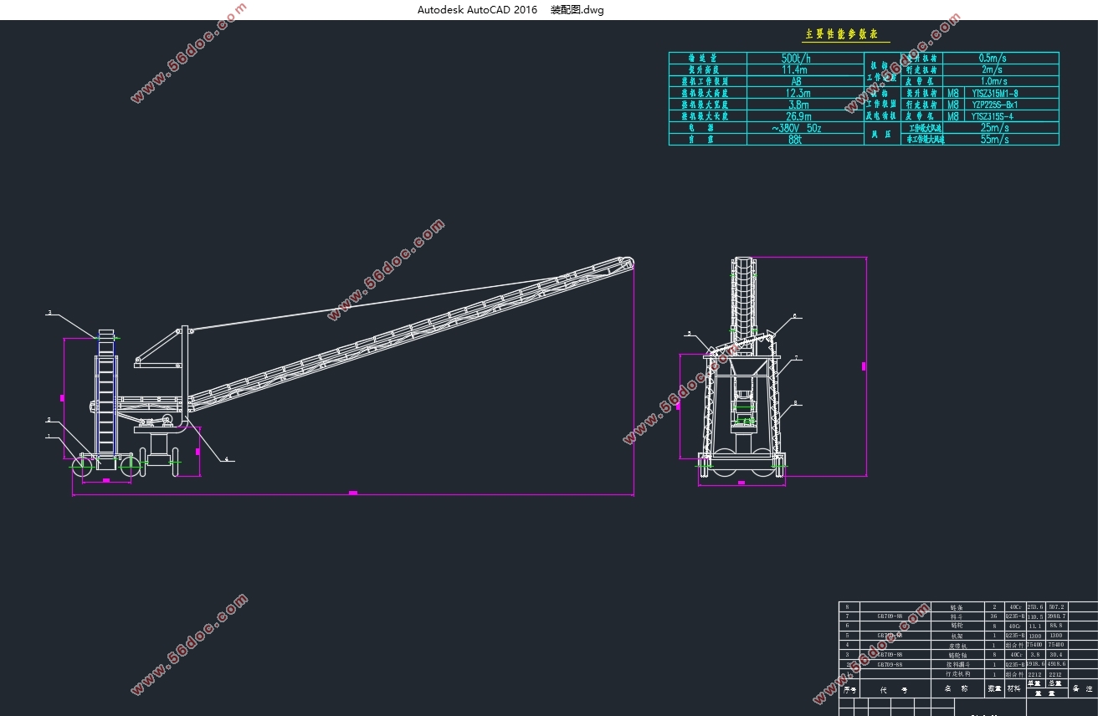The image size is (1098, 716).
Task: Select the 链条 part name cell
Action: point(957,607)
